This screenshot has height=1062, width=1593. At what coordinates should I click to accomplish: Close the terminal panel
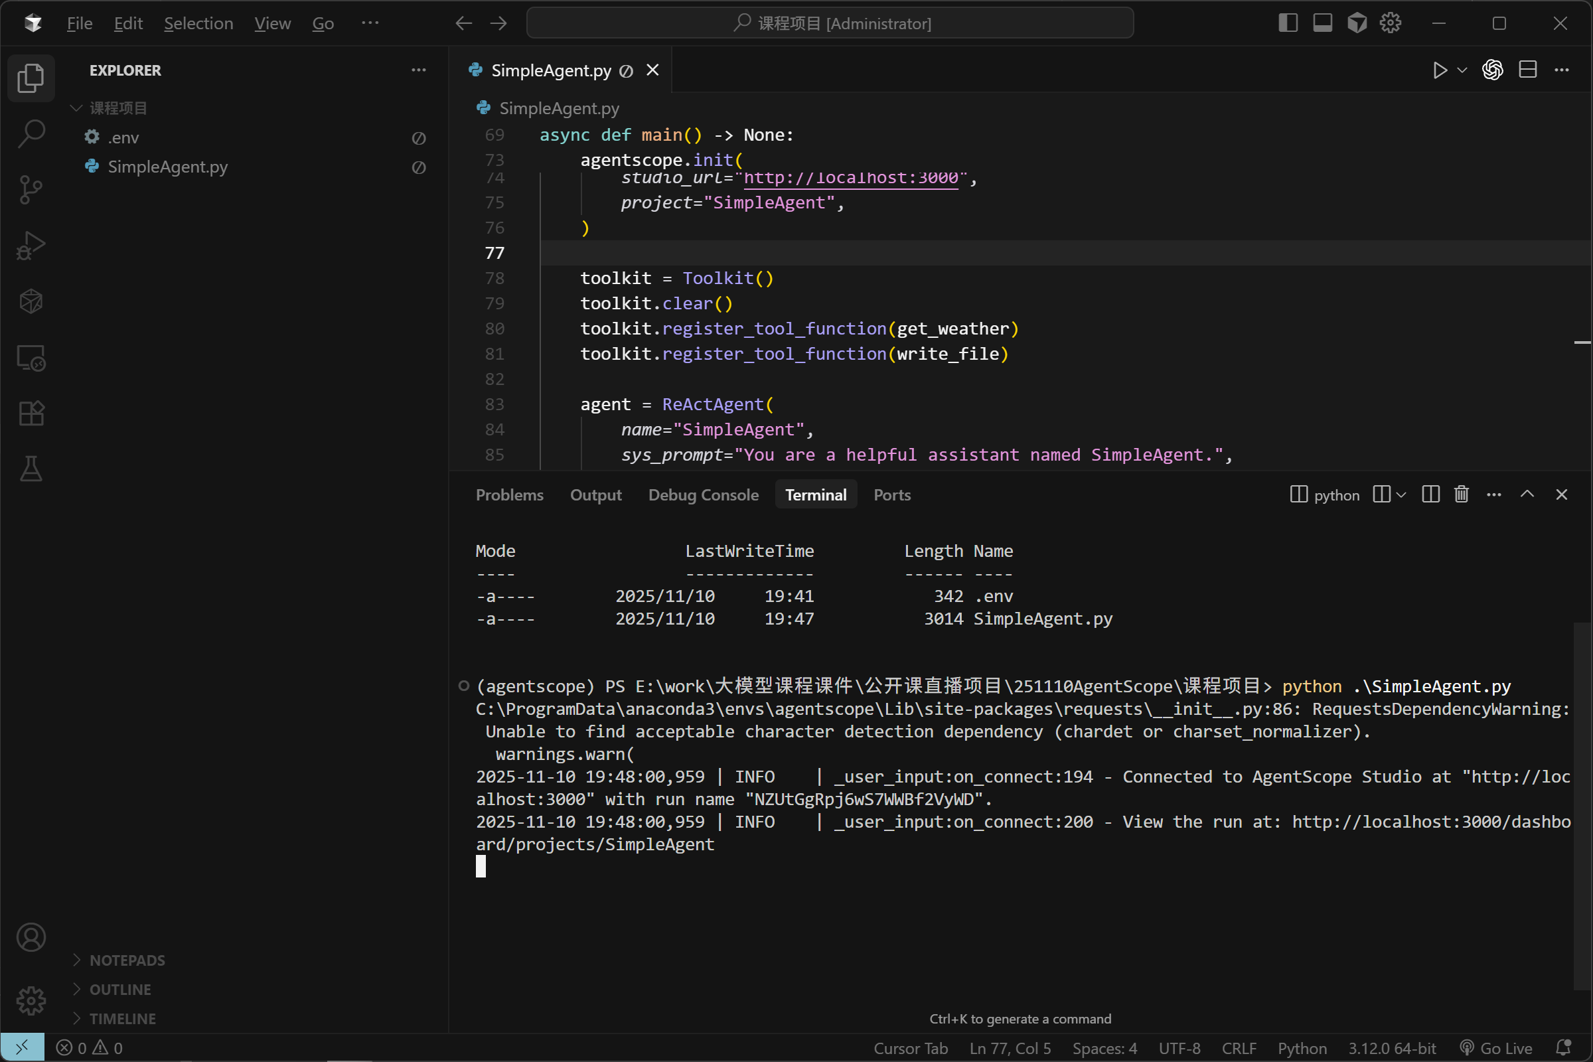click(1562, 495)
